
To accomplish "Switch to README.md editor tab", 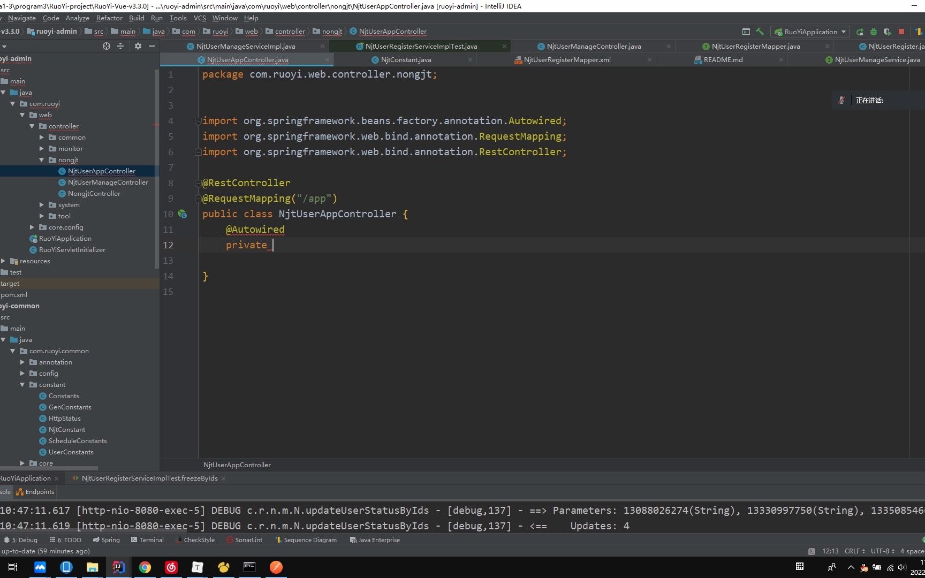I will pos(723,60).
